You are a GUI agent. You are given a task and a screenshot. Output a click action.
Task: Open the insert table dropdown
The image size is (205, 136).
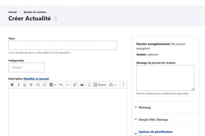pos(53,85)
